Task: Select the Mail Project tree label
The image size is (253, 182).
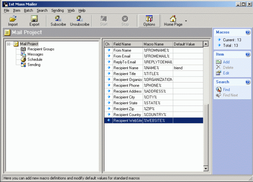Action: [29, 44]
